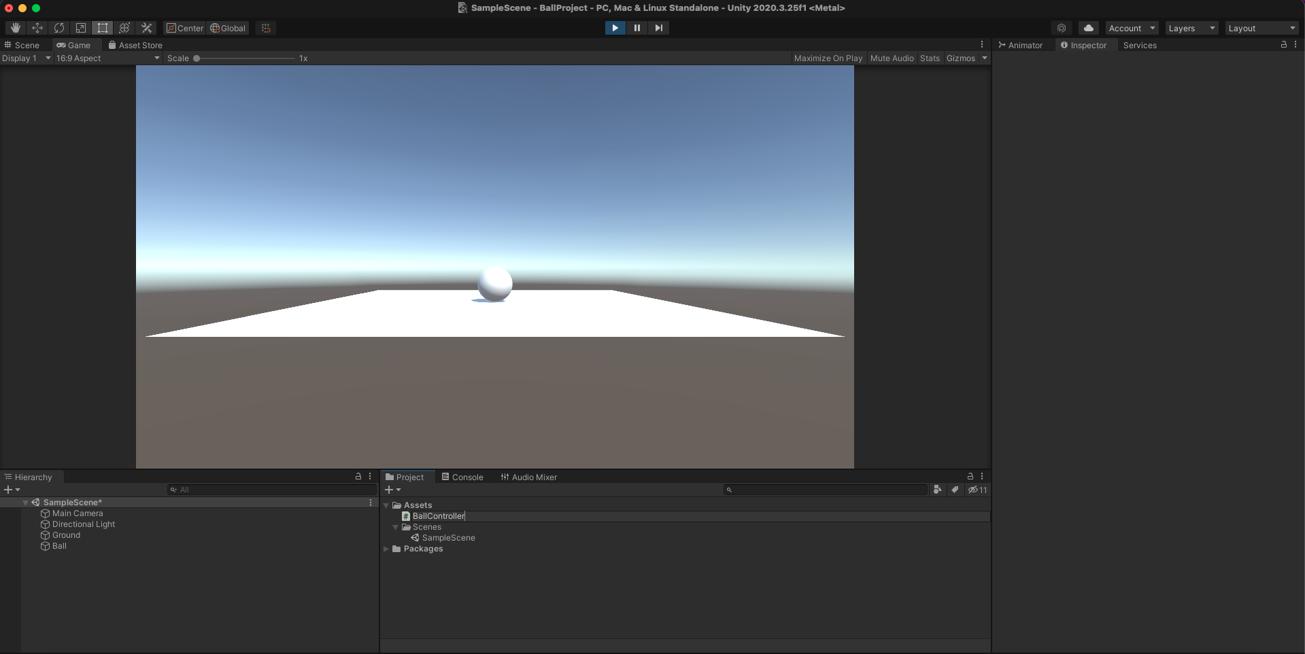
Task: Open the Display 1 dropdown
Action: pyautogui.click(x=27, y=58)
